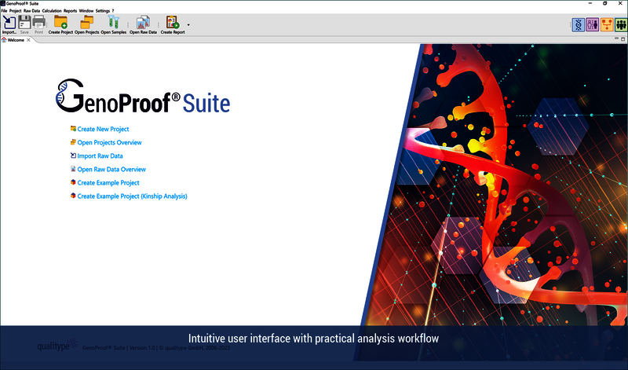The height and width of the screenshot is (370, 628).
Task: Click the Create New Project link
Action: (103, 129)
